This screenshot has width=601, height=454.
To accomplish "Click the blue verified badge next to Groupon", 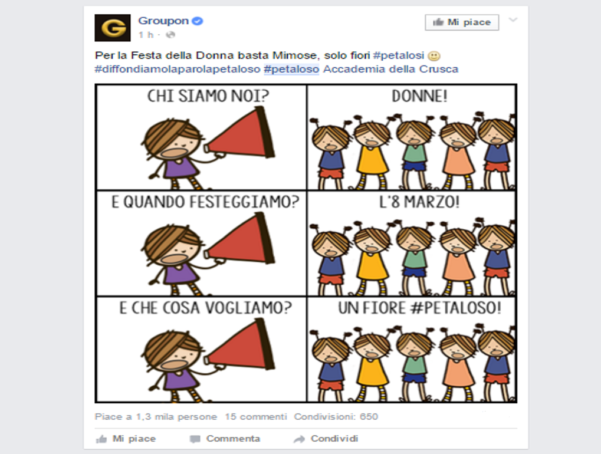I will 197,21.
